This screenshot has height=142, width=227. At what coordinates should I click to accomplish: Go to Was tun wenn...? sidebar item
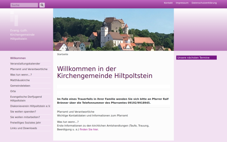21,75
